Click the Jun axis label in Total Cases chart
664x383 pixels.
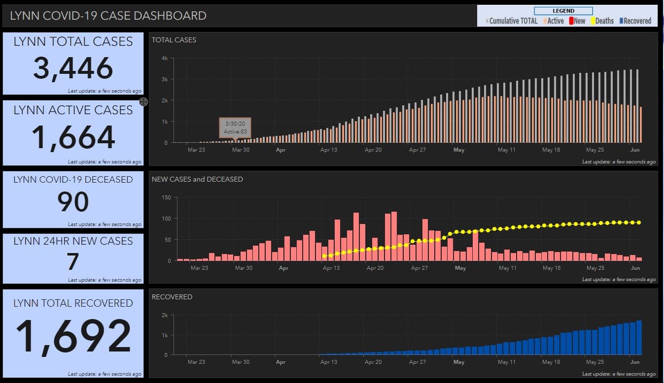(x=635, y=150)
